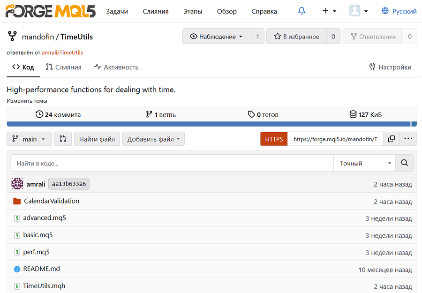Focus the Найти в коде search field
This screenshot has width=422, height=293.
pos(172,163)
